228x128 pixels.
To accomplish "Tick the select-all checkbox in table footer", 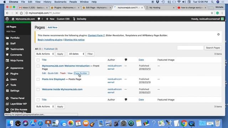I will (x=38, y=100).
